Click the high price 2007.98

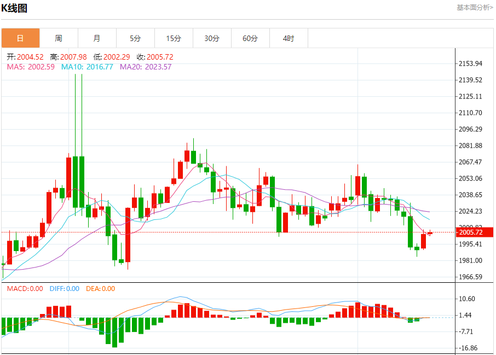point(73,57)
